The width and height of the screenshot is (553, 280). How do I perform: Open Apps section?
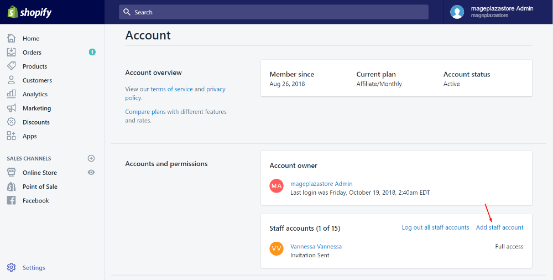pyautogui.click(x=30, y=136)
